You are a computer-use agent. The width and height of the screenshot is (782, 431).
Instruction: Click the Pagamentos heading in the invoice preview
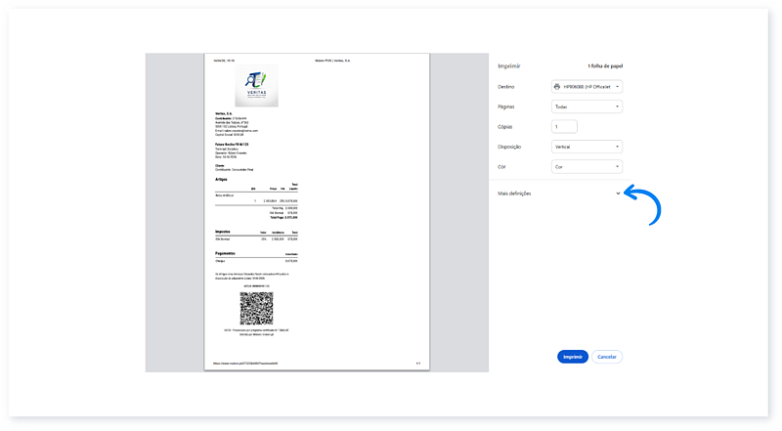tap(225, 253)
